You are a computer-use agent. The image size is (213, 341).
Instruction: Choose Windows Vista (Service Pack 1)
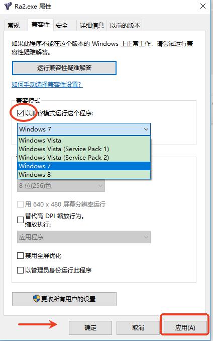point(84,149)
